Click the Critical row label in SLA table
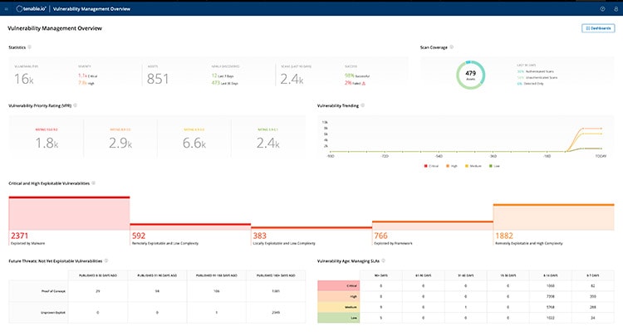The width and height of the screenshot is (623, 336). tap(339, 285)
